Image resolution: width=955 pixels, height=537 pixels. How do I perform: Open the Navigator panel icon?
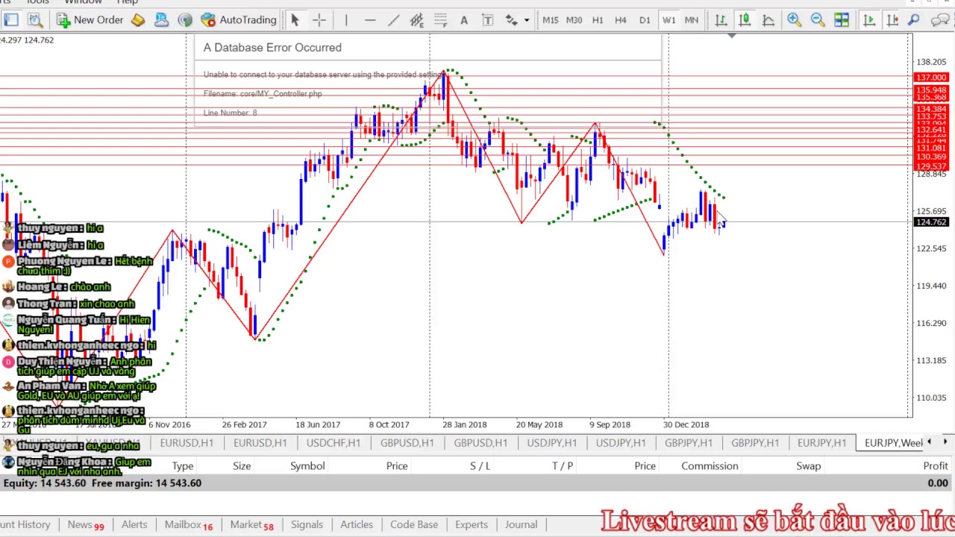[x=11, y=20]
